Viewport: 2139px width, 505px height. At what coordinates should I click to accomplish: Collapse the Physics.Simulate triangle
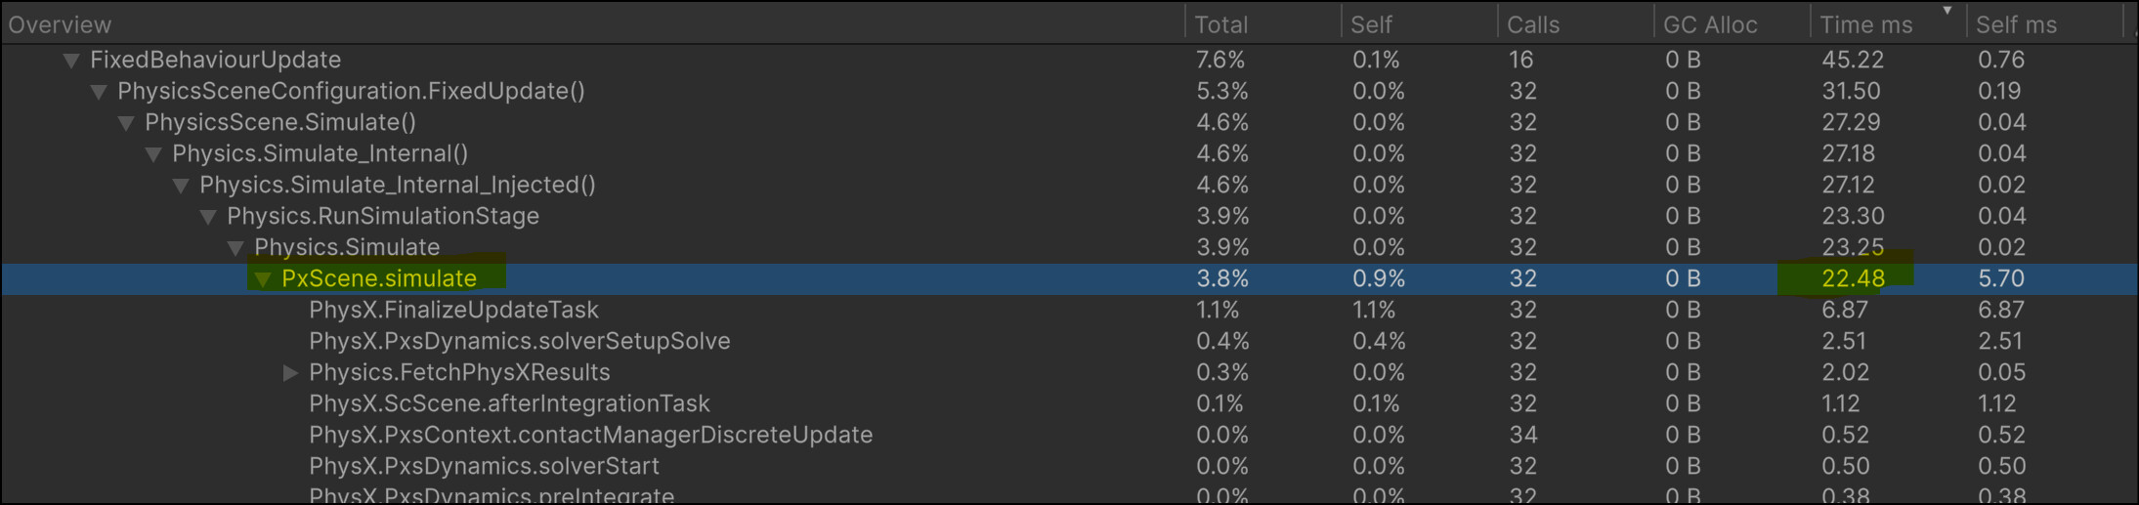click(235, 248)
